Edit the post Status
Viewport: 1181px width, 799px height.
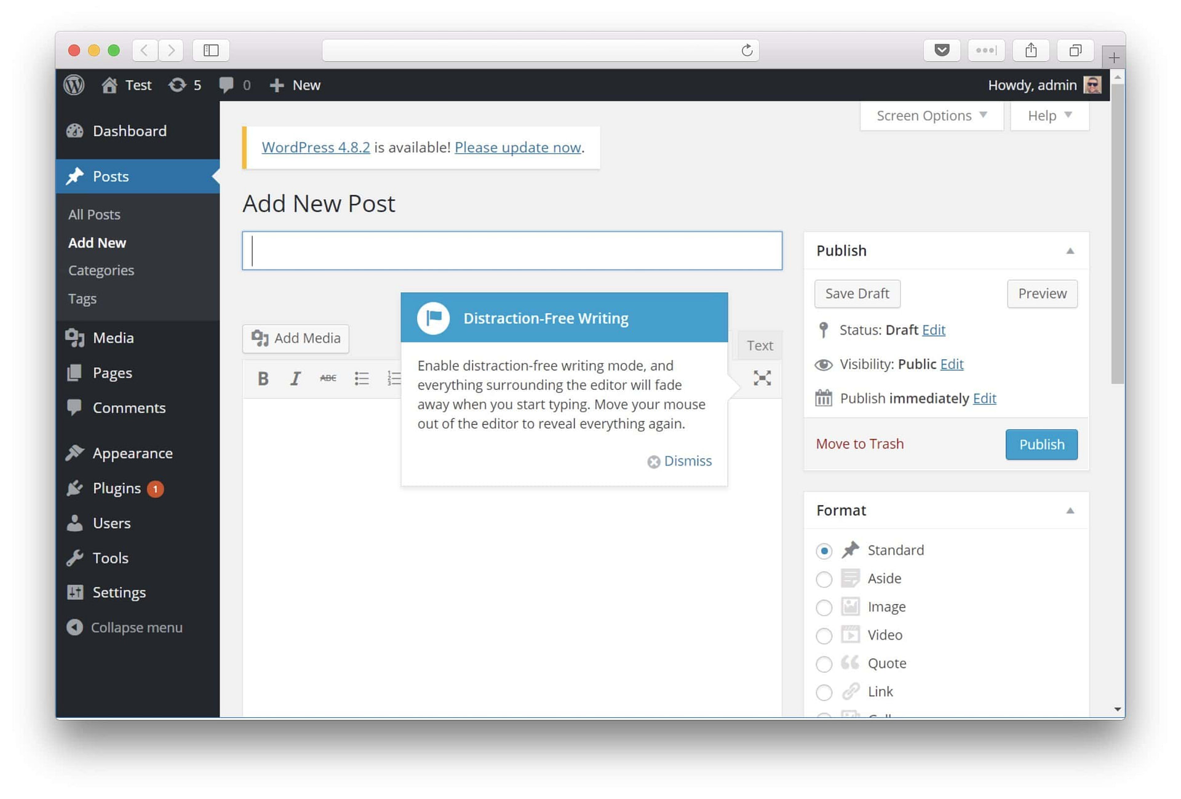point(934,330)
